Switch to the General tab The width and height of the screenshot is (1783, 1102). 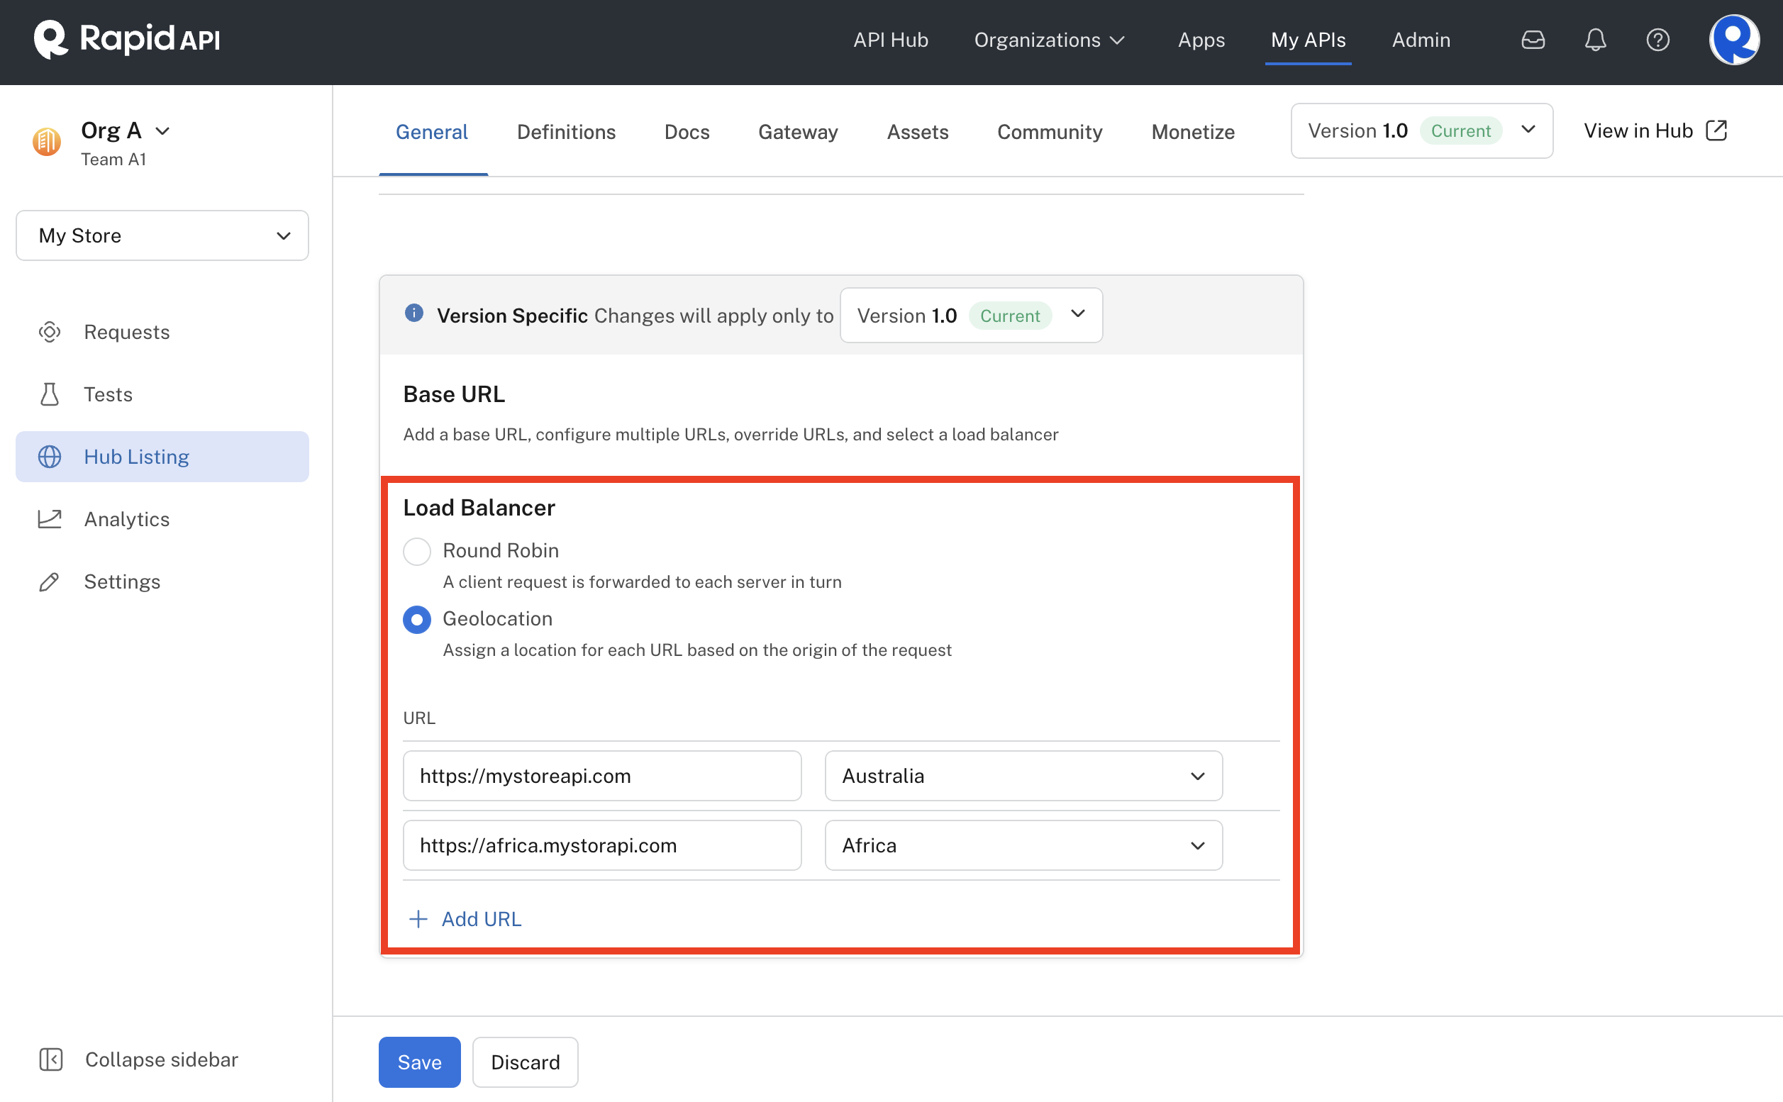(431, 132)
